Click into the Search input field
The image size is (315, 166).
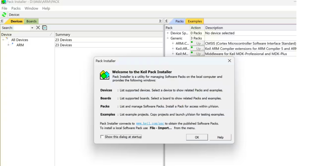22,28
